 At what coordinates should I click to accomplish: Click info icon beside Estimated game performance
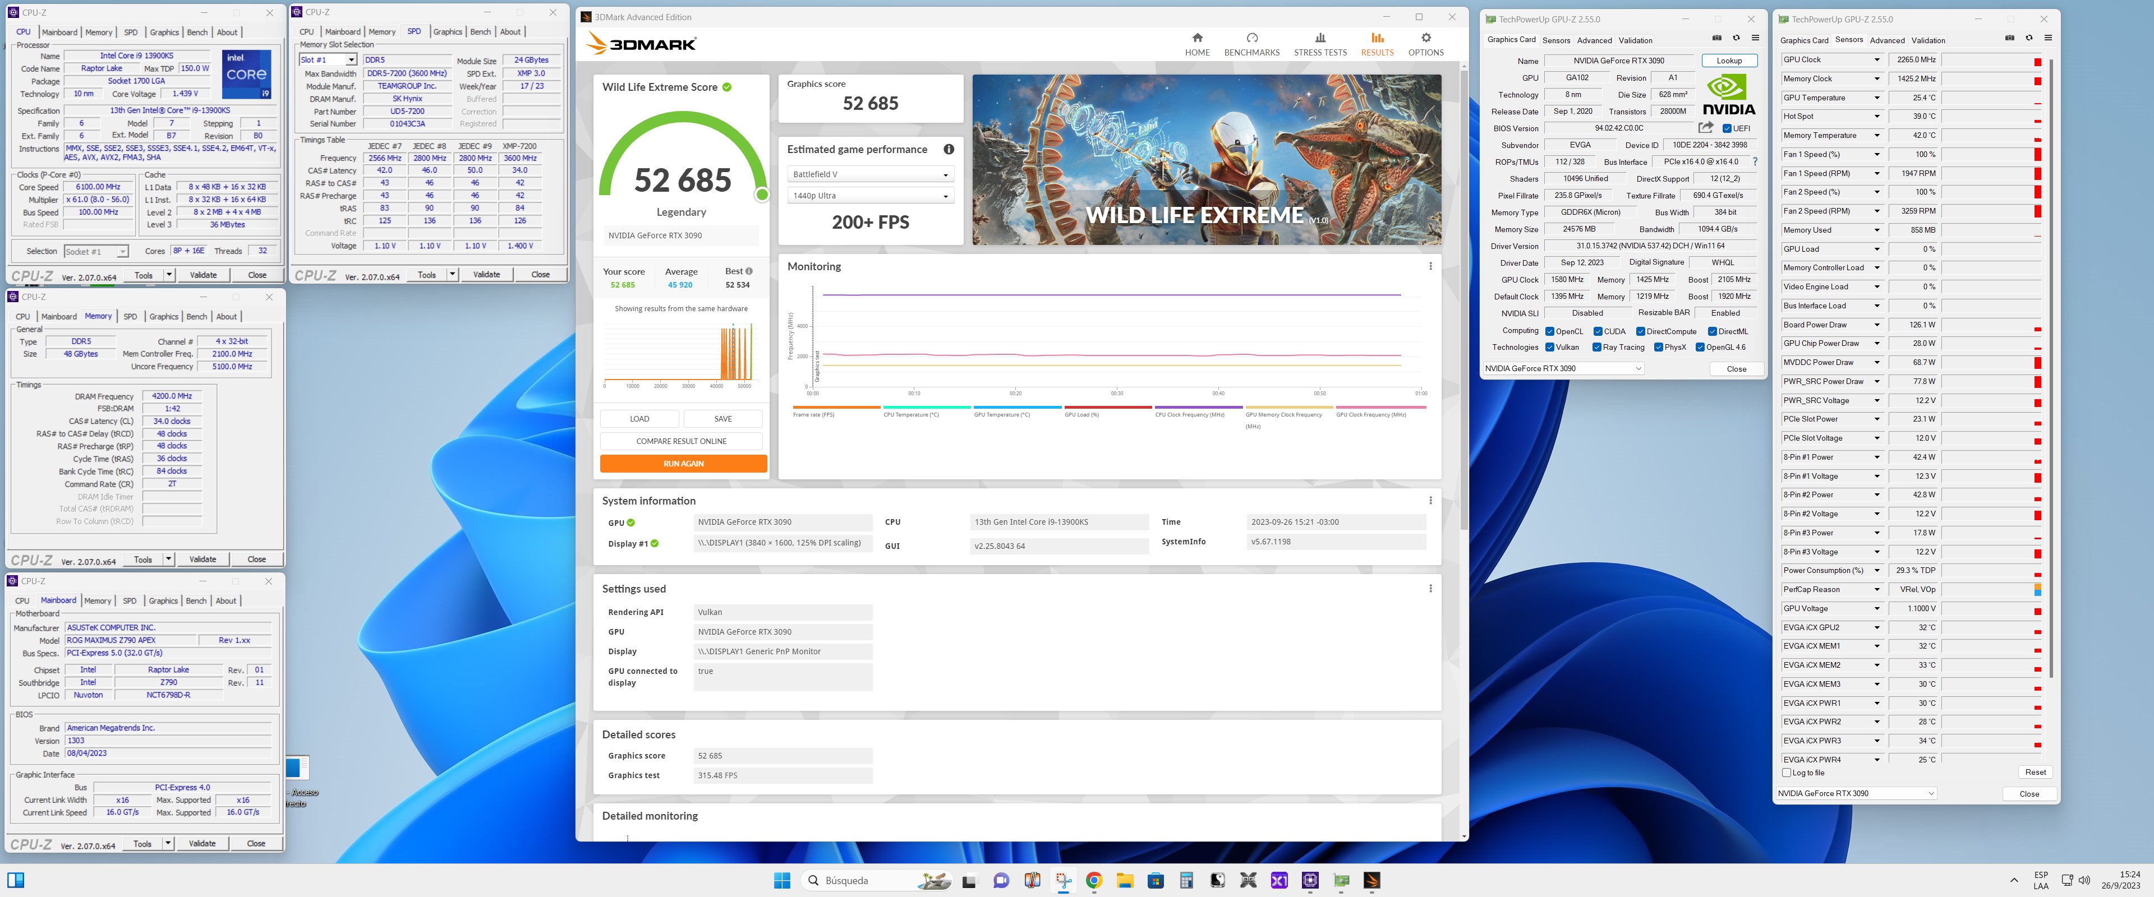[948, 150]
